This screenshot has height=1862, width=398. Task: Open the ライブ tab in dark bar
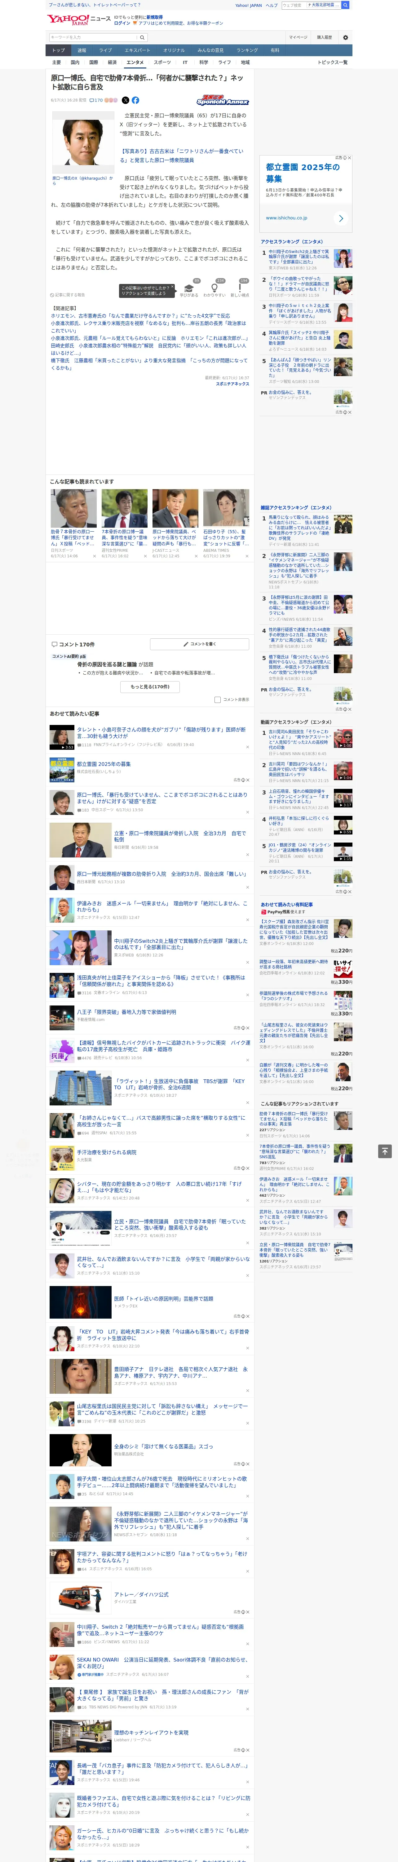(x=105, y=51)
